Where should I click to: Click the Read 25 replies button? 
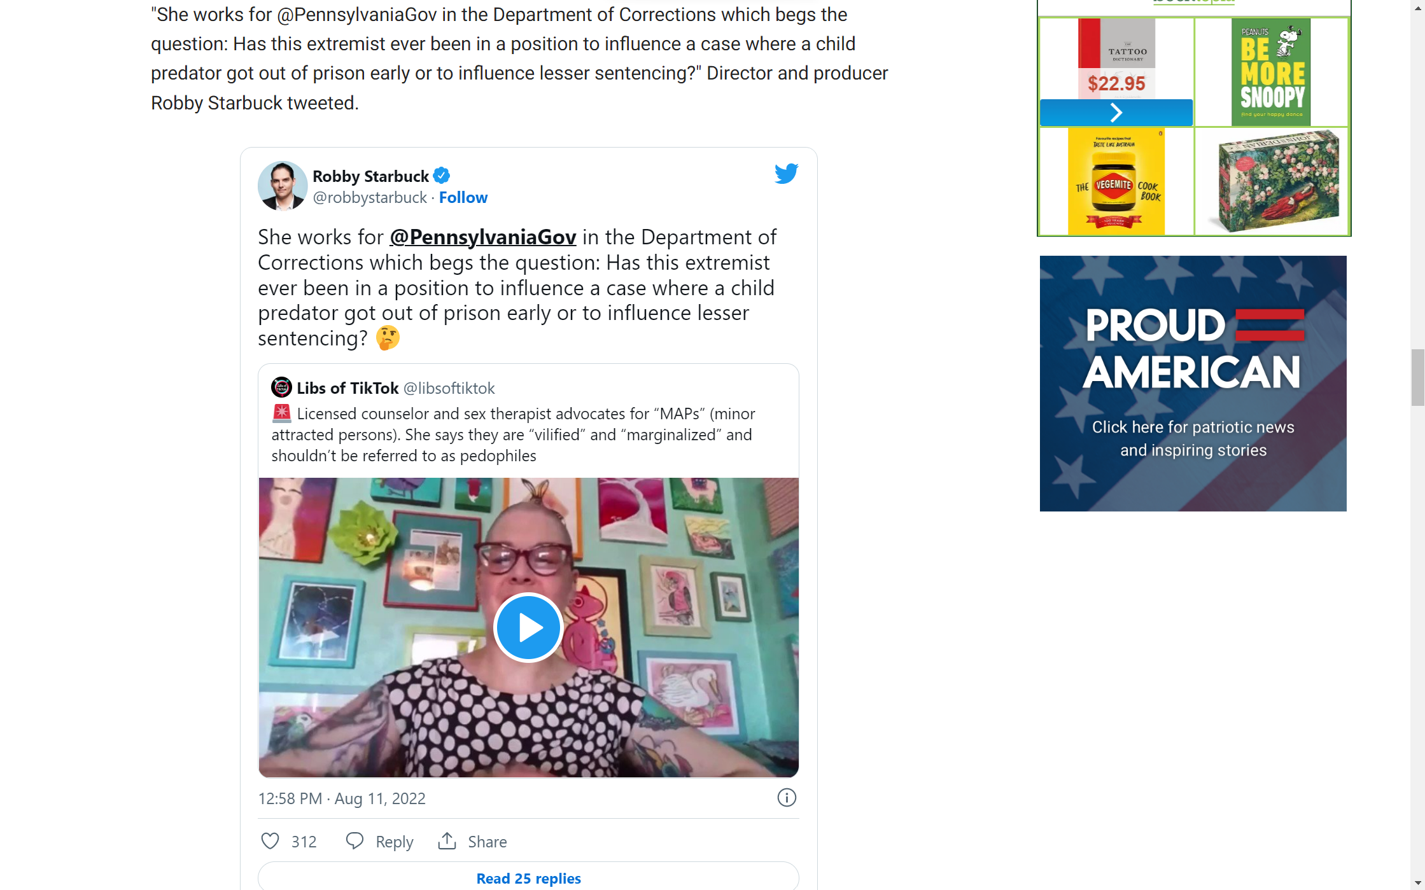(x=528, y=878)
